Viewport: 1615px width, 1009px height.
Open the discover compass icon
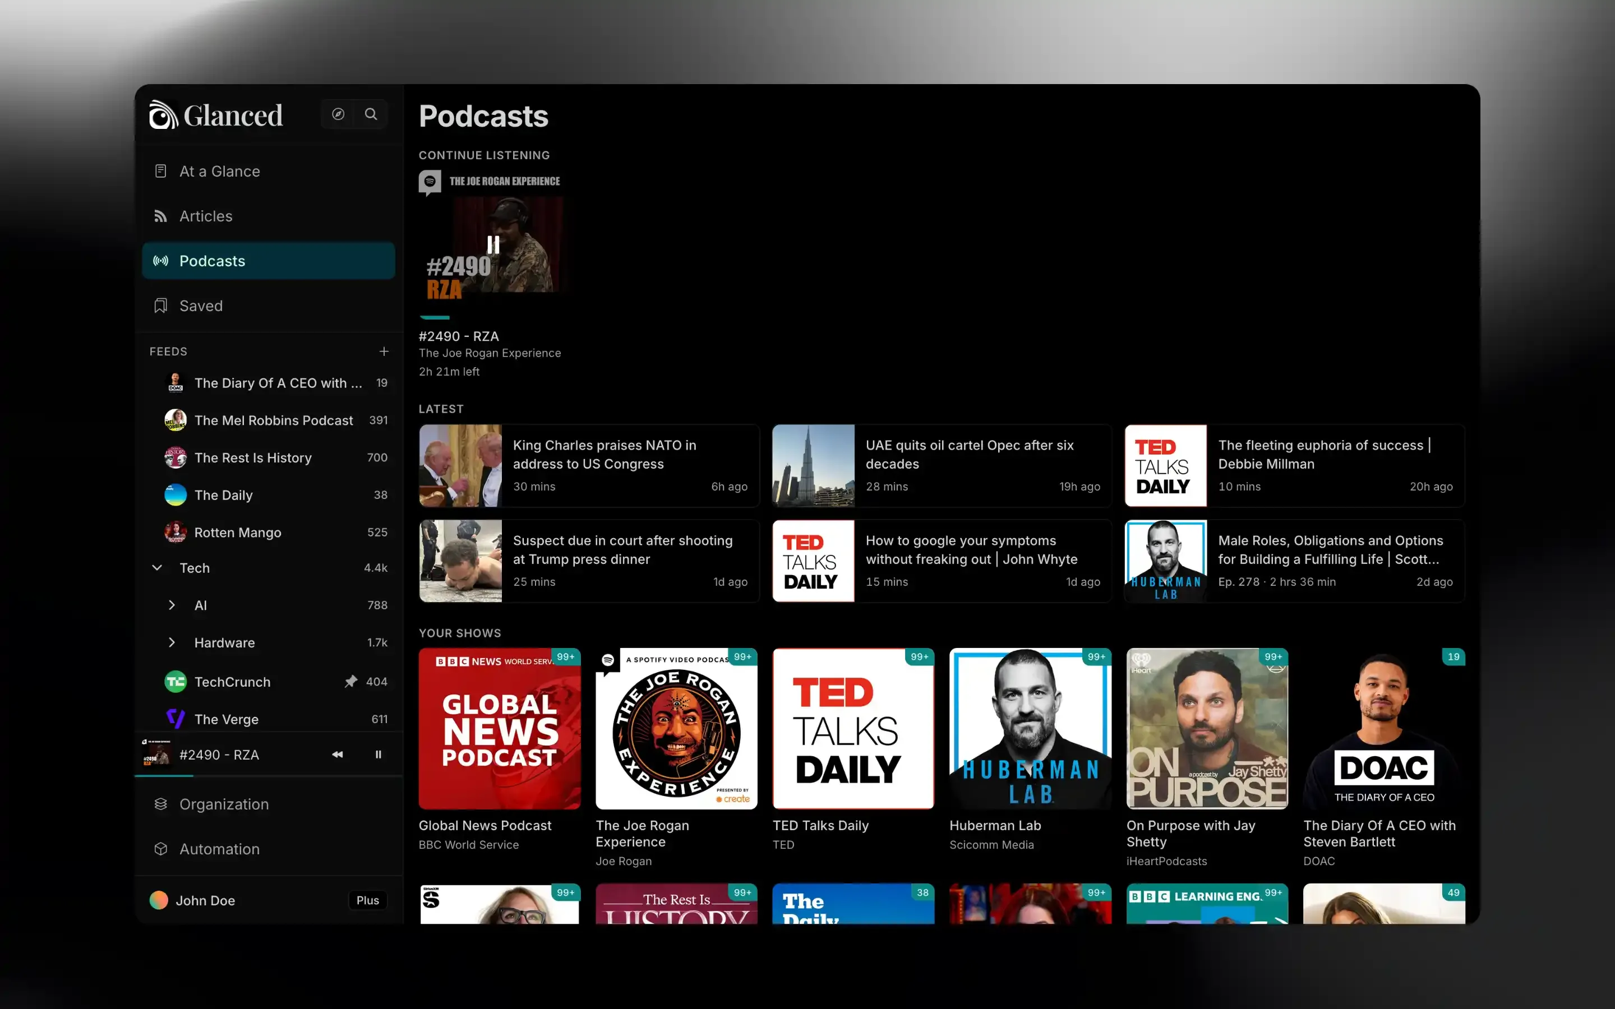click(338, 114)
